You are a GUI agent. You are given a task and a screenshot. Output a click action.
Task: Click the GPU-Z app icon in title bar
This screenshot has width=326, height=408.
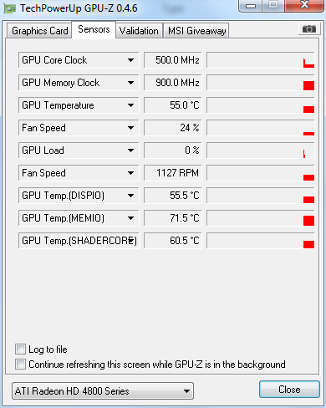point(10,8)
